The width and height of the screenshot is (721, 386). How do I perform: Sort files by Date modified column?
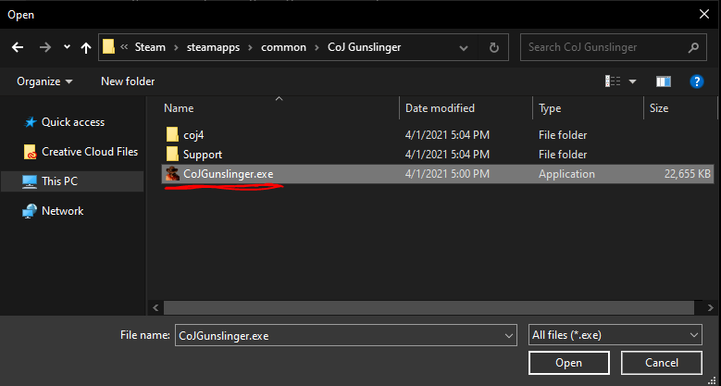pyautogui.click(x=440, y=108)
